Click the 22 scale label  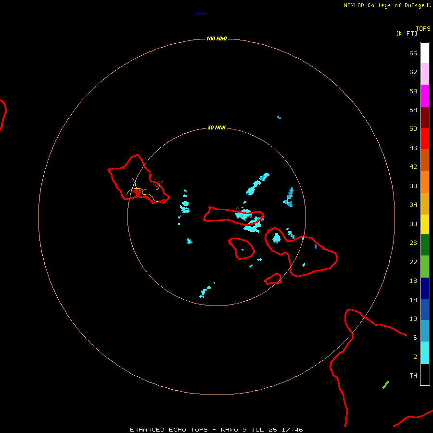tap(413, 262)
